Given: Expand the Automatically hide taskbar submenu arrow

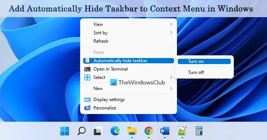Looking at the screenshot, I should pos(171,61).
